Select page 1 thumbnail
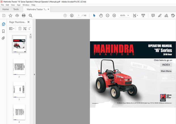The height and width of the screenshot is (124, 176). click(x=19, y=44)
